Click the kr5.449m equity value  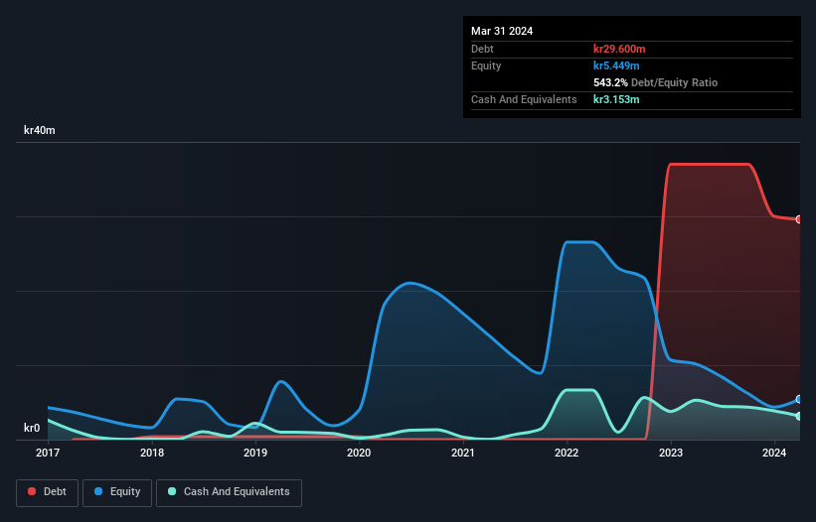click(x=616, y=65)
